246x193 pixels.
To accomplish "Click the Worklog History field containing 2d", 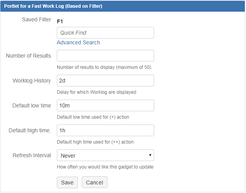I will [x=105, y=81].
